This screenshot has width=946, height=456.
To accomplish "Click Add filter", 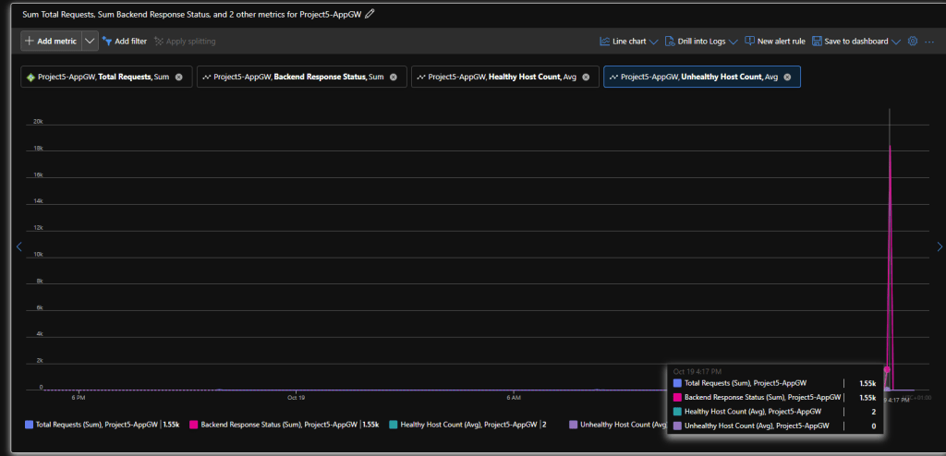I will (125, 42).
